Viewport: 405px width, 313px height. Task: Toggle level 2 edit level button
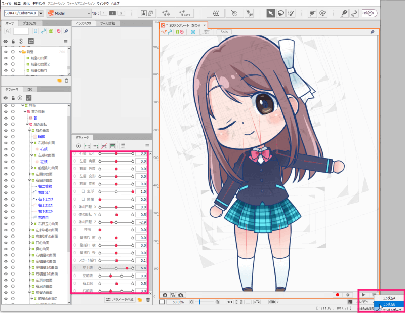coord(112,13)
